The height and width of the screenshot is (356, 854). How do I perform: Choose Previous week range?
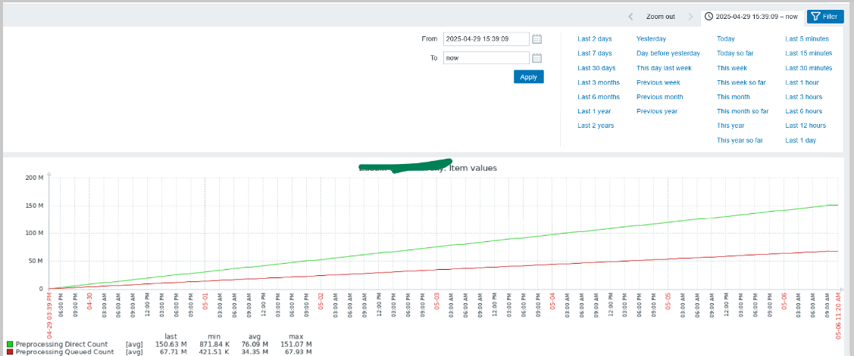pos(658,82)
